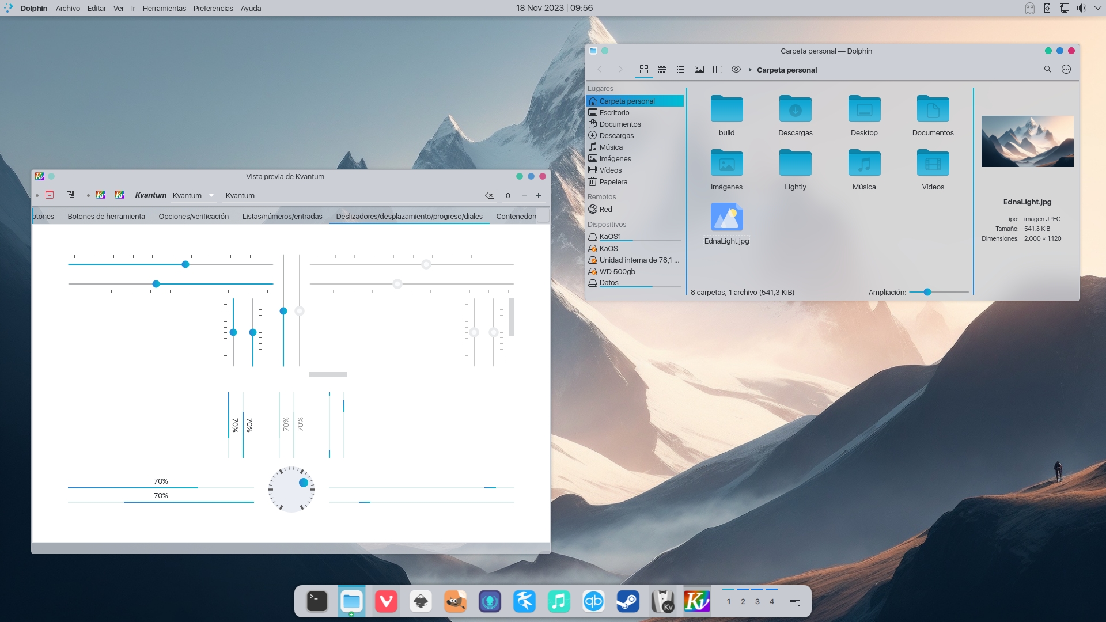
Task: Switch Dolphin to compact view mode
Action: [662, 69]
